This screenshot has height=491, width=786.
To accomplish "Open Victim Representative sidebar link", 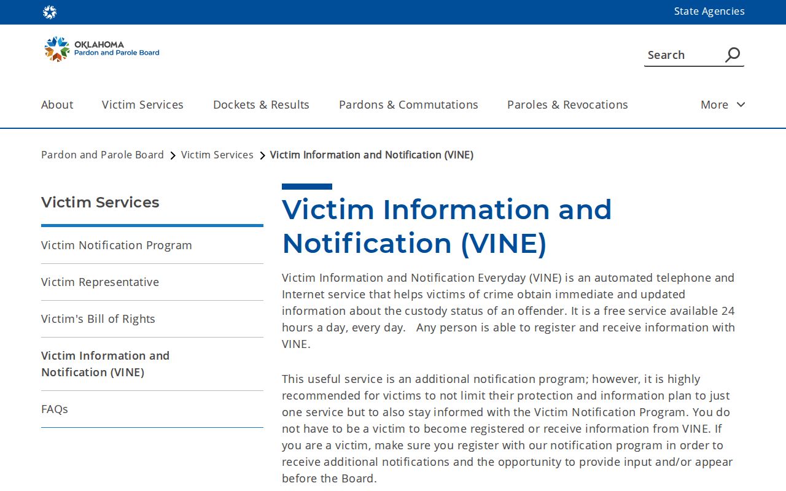I will 100,282.
